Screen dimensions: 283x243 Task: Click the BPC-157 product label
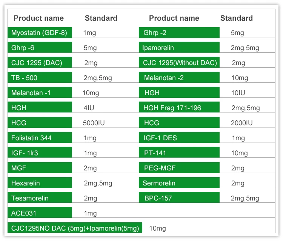(179, 198)
